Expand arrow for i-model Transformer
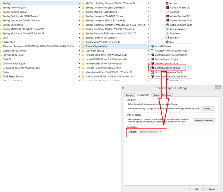The image size is (223, 192). [149, 68]
